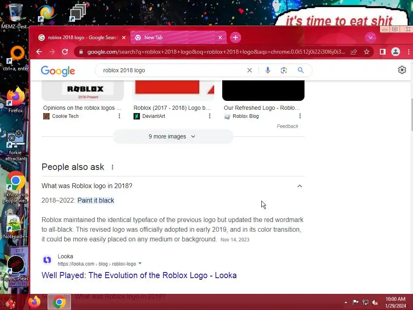Screen dimensions: 413x310
Task: Open more options for Roblox Blog result
Action: tap(300, 116)
